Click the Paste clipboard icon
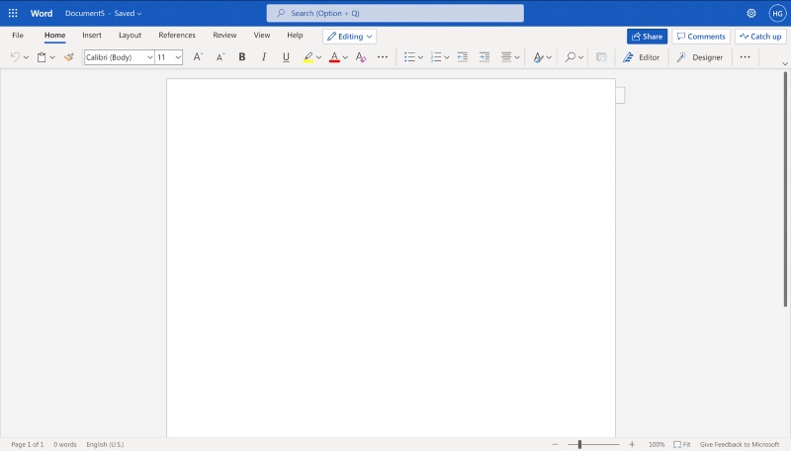 [x=42, y=57]
